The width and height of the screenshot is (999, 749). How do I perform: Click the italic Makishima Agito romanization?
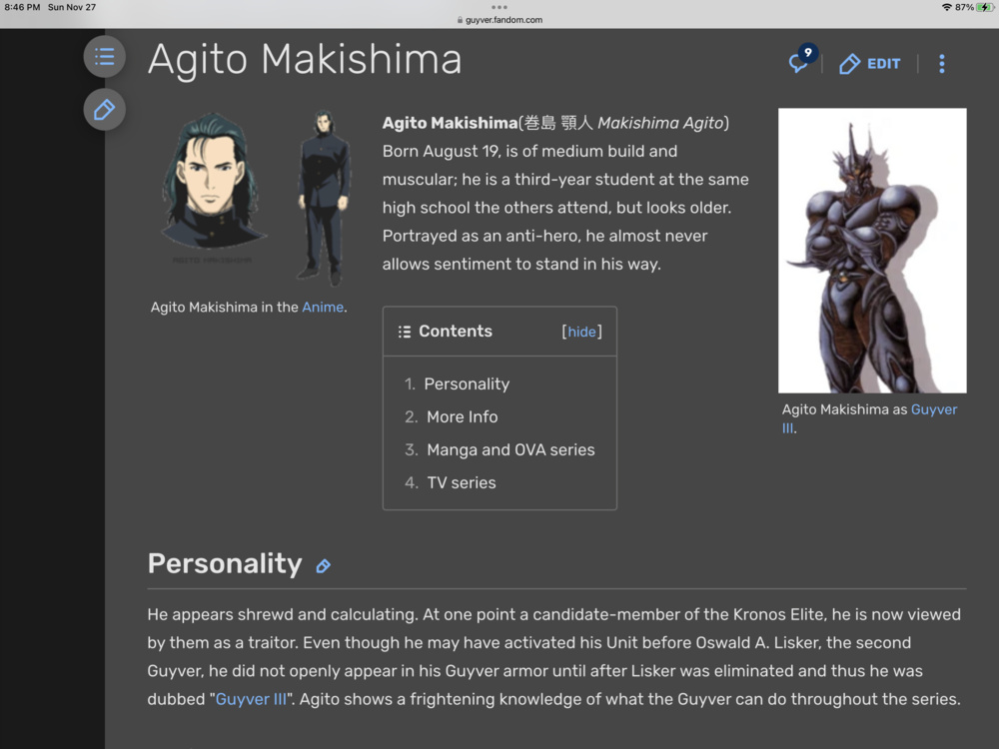click(x=660, y=123)
